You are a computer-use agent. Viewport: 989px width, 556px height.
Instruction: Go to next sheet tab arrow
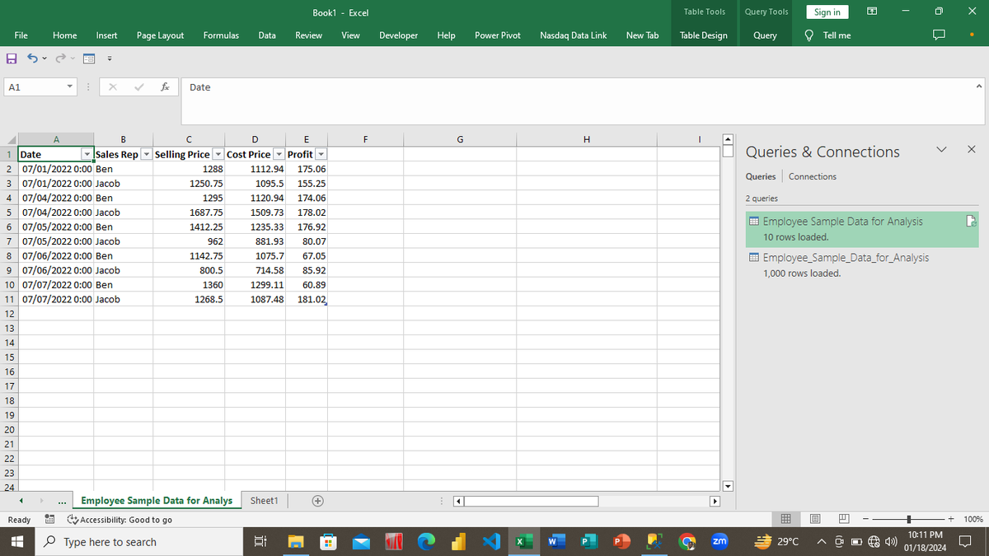pos(43,501)
